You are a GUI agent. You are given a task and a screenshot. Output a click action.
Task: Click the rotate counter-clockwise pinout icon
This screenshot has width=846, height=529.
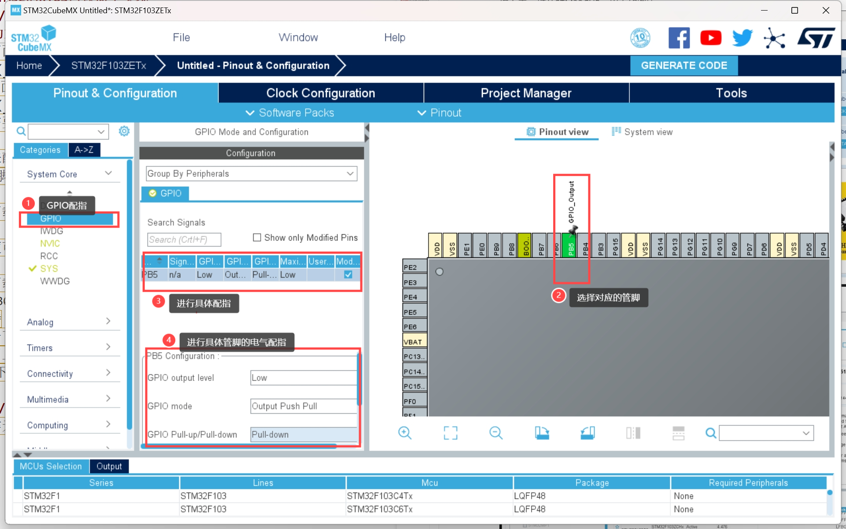[587, 433]
